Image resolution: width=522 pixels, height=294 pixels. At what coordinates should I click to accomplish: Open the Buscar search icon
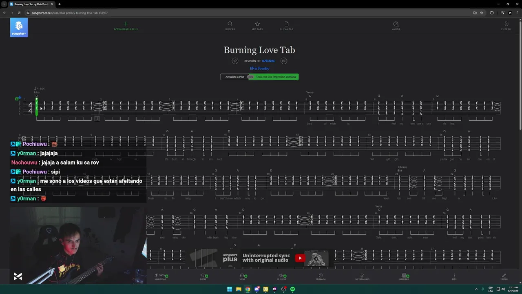pyautogui.click(x=230, y=24)
